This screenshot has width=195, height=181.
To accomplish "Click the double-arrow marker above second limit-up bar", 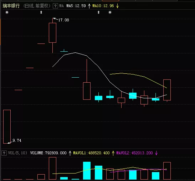I will pyautogui.click(x=41, y=12).
